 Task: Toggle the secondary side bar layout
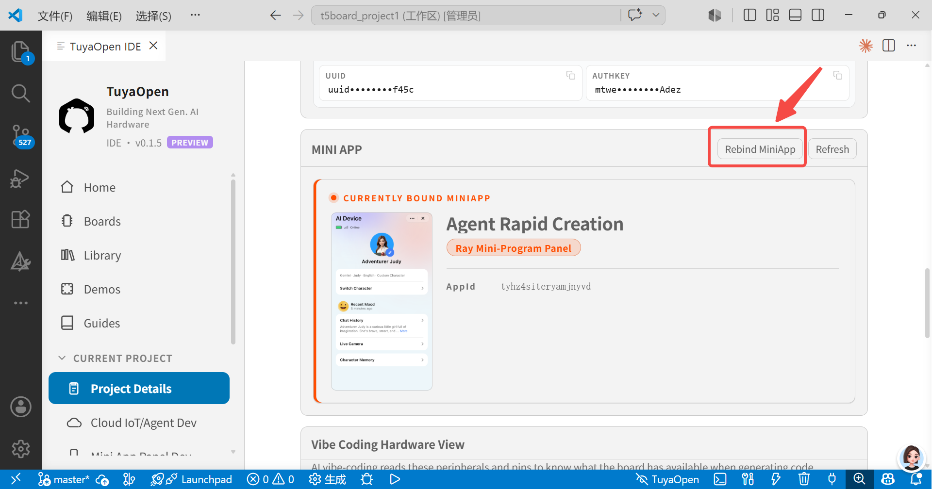point(818,15)
